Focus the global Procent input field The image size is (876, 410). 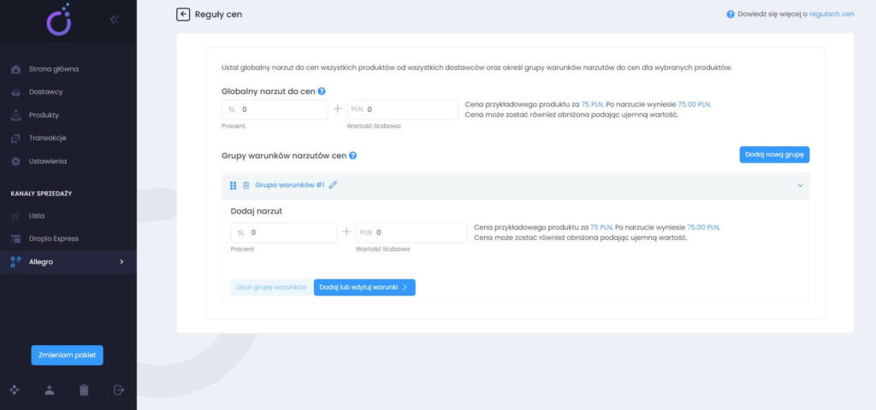[275, 109]
